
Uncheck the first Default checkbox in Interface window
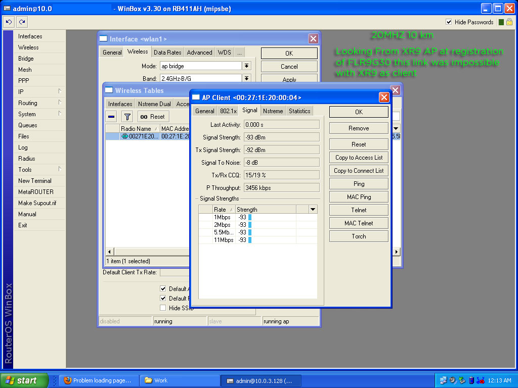coord(163,288)
